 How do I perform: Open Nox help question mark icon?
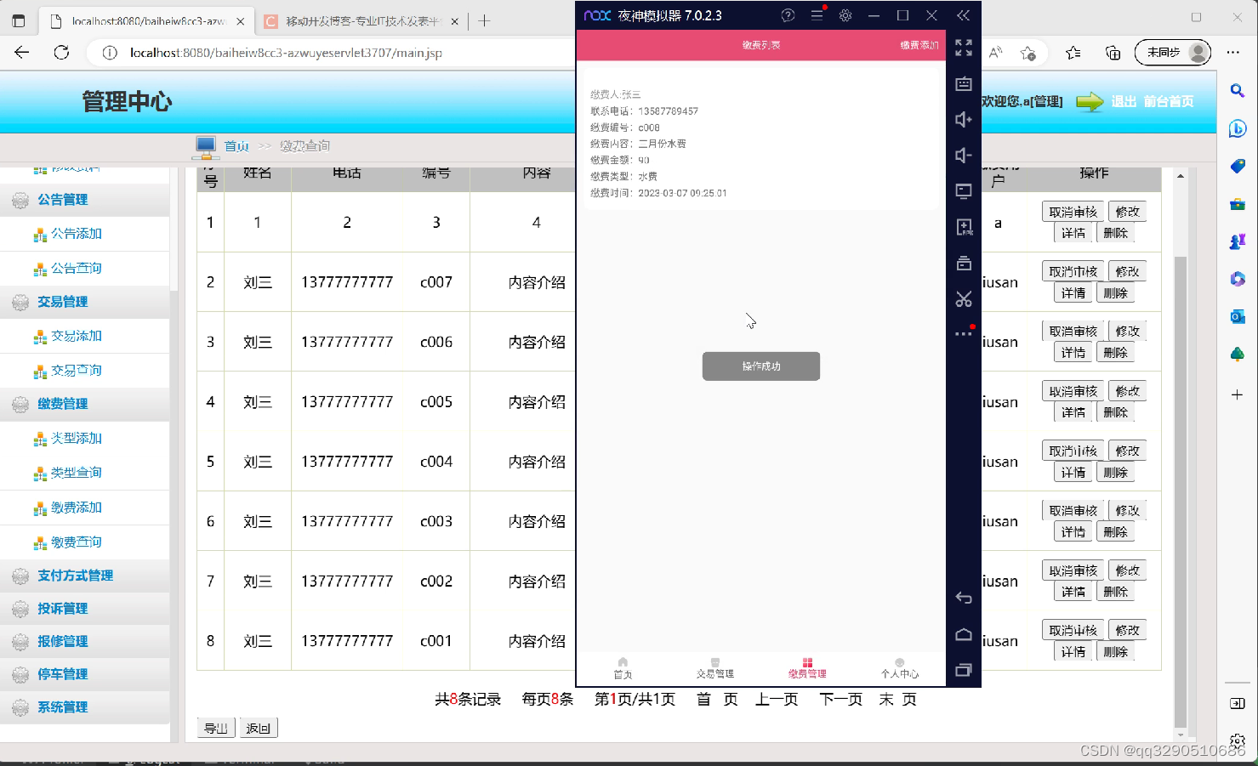(x=788, y=15)
